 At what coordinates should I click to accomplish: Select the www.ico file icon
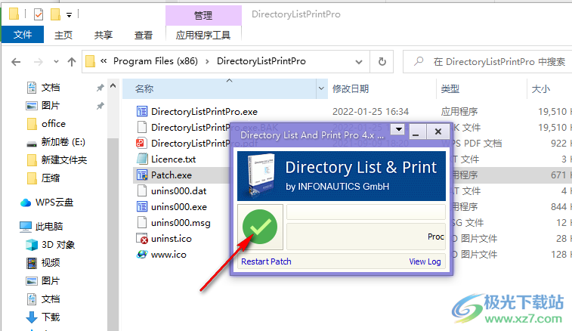click(142, 254)
